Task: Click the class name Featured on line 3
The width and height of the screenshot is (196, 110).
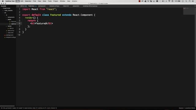Action: tap(55, 15)
